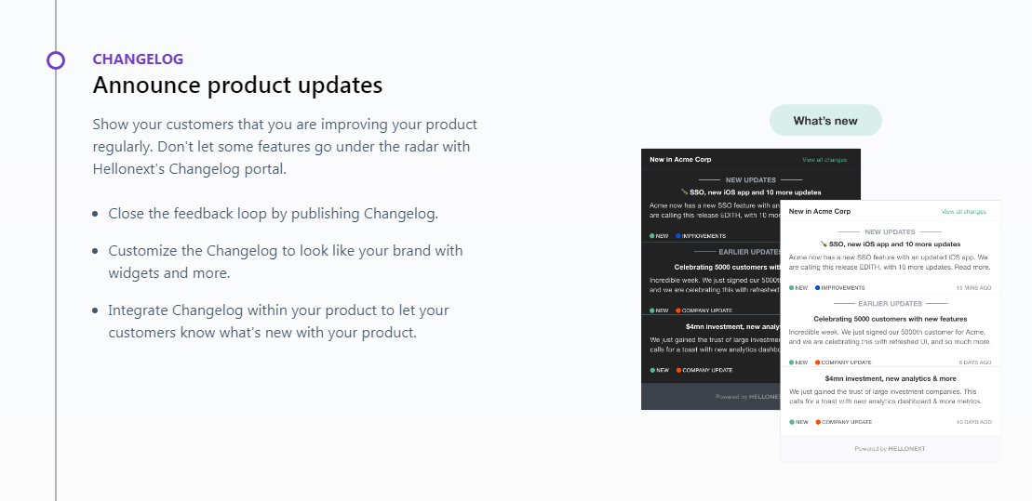
Task: Open $4mn investment post in light widget
Action: tap(890, 379)
